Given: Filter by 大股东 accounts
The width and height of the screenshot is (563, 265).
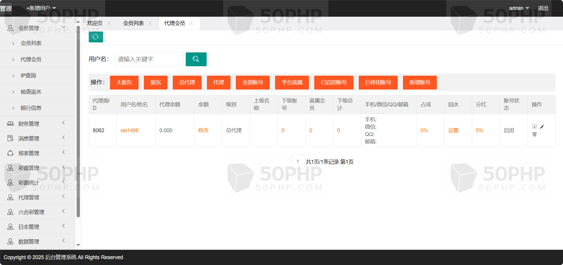Looking at the screenshot, I should tap(124, 82).
